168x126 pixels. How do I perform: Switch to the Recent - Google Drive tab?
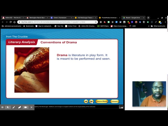pyautogui.click(x=133, y=18)
